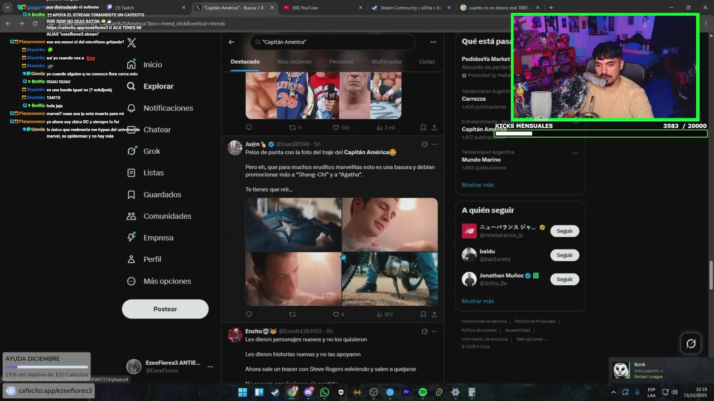Open search options three-dot menu
714x401 pixels.
(433, 42)
